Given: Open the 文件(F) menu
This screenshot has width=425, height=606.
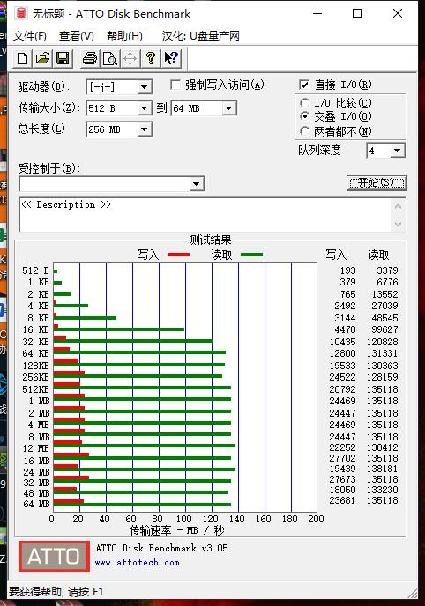Looking at the screenshot, I should [x=30, y=36].
